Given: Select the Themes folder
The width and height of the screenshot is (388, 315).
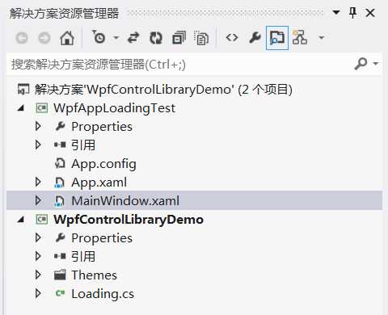Looking at the screenshot, I should 94,275.
